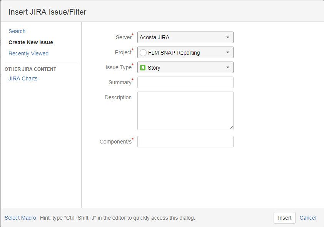
Task: Grab the Description box resize handle
Action: click(231, 128)
